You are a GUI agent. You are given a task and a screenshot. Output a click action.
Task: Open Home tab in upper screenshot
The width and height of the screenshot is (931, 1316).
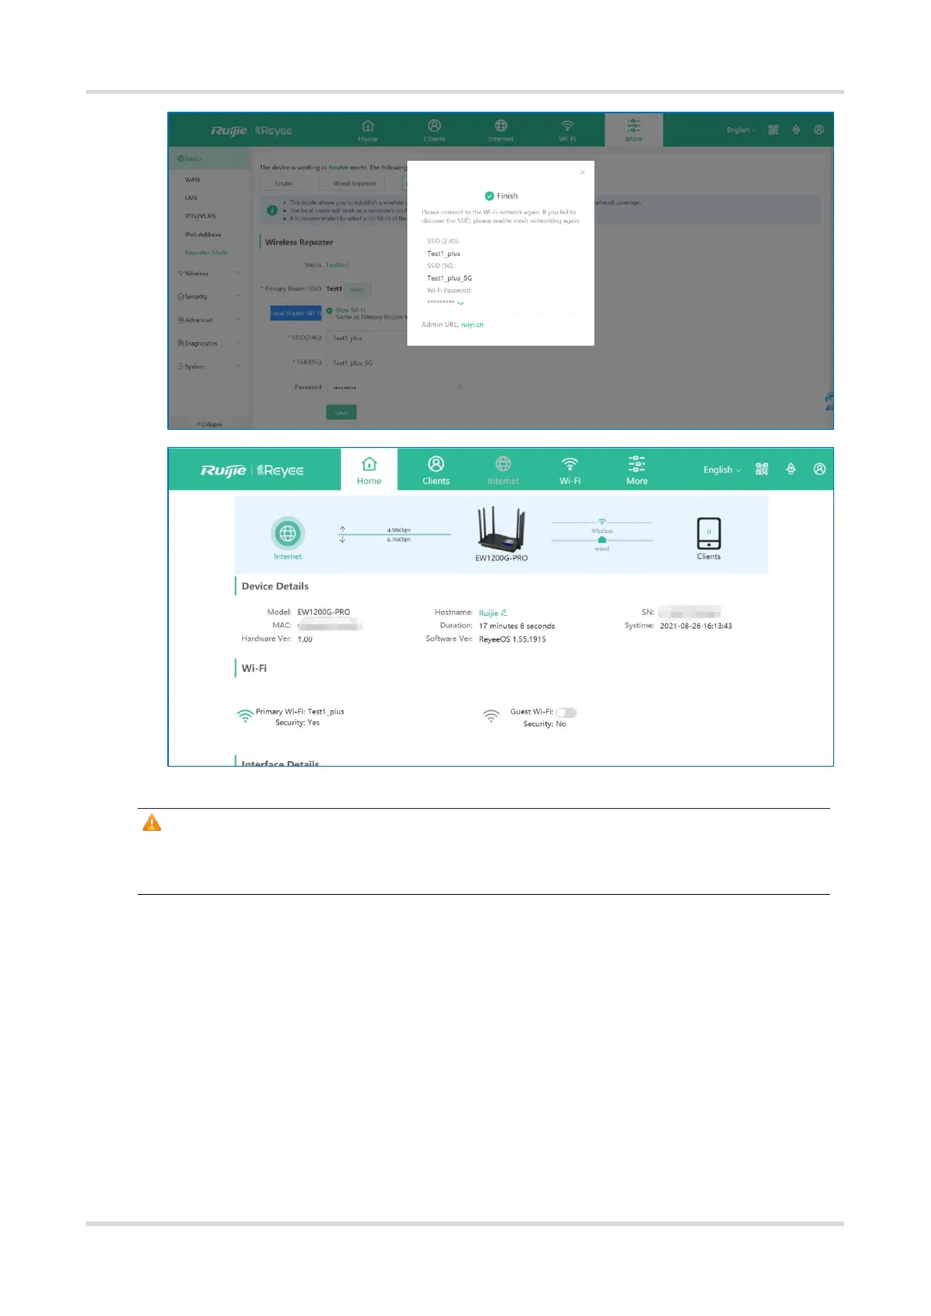(x=367, y=131)
